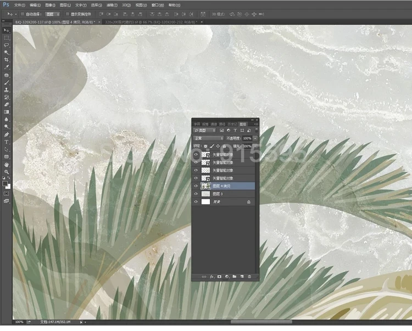
Task: Click the foreground color swatch
Action: 5,184
